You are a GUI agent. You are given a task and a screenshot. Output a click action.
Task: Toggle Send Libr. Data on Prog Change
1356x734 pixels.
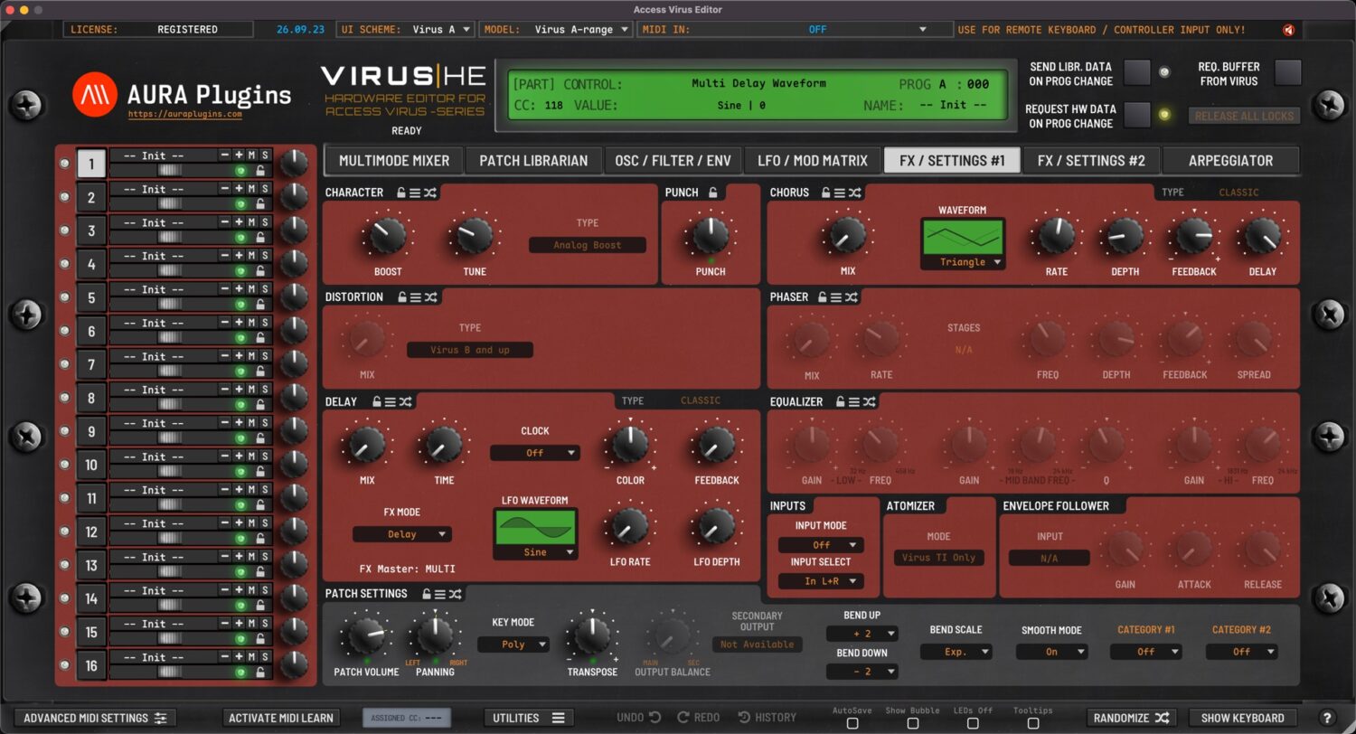coord(1137,72)
